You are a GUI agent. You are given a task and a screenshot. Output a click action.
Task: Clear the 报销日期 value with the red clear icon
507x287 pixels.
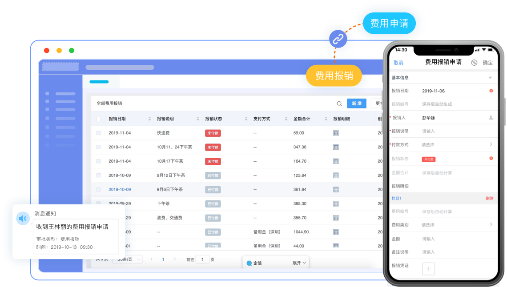(491, 90)
